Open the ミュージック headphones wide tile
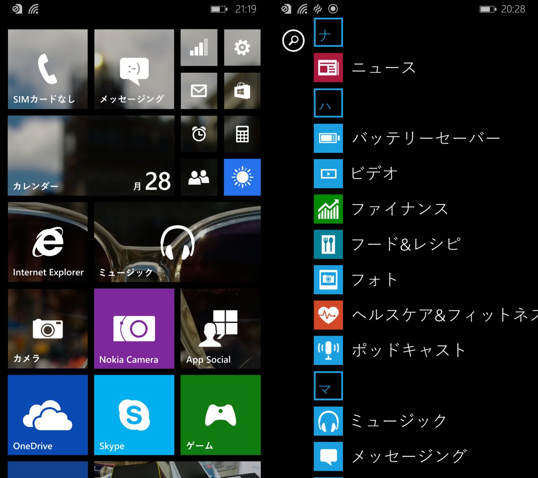 tap(177, 242)
